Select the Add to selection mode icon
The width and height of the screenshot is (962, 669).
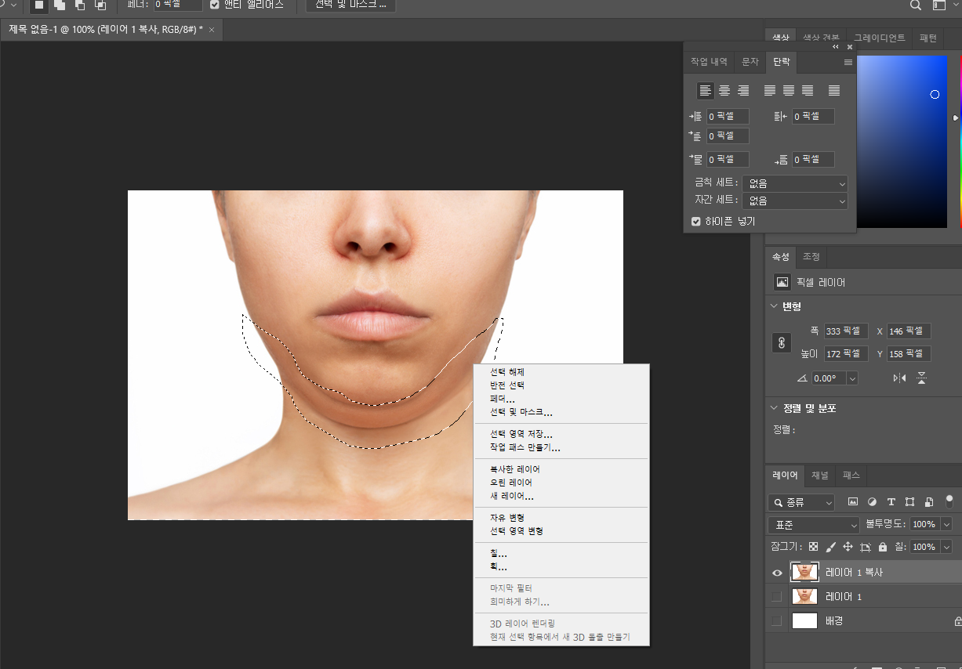coord(60,5)
